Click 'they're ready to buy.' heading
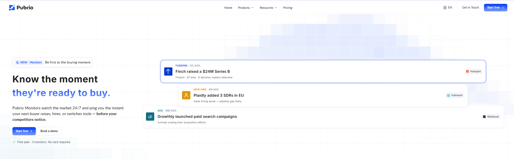The width and height of the screenshot is (514, 159). point(61,93)
